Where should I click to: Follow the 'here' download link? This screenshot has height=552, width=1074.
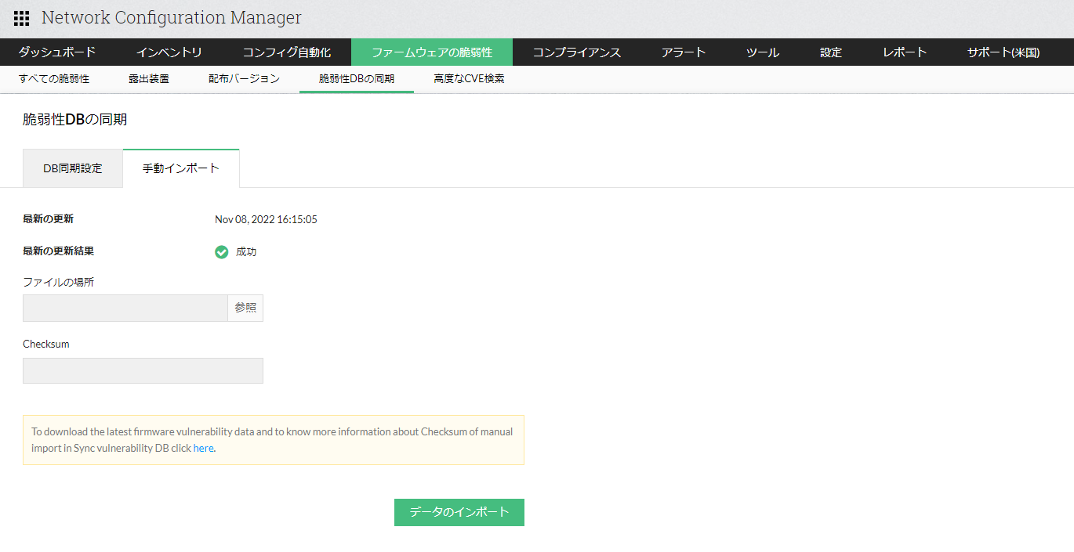click(203, 449)
